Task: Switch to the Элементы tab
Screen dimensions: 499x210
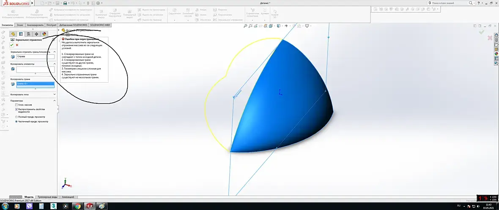Action: [x=7, y=25]
